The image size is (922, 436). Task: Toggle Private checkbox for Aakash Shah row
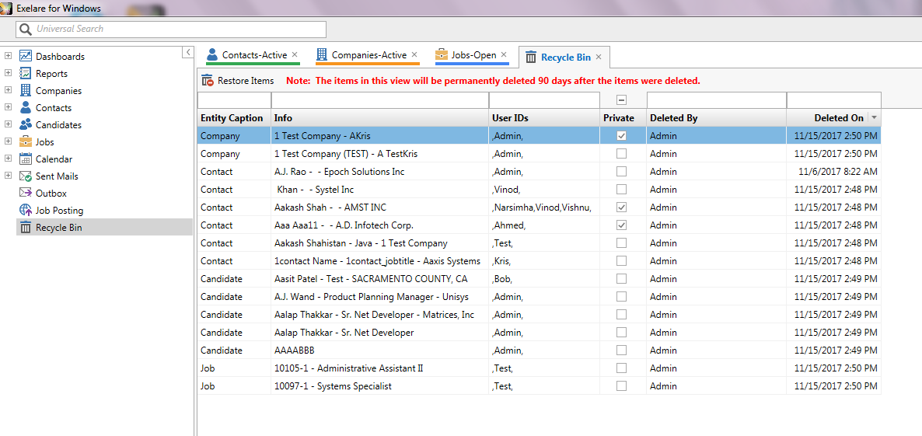(x=621, y=208)
